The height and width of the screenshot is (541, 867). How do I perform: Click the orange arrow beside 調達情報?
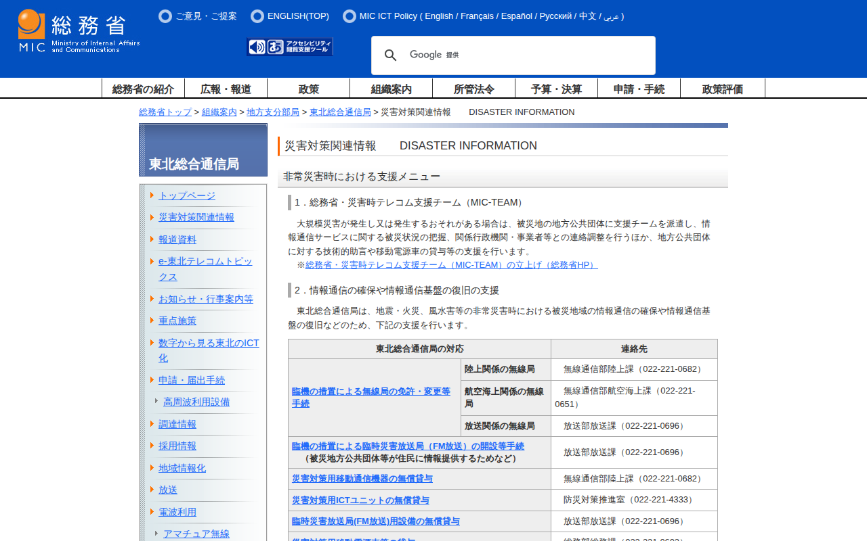click(152, 424)
